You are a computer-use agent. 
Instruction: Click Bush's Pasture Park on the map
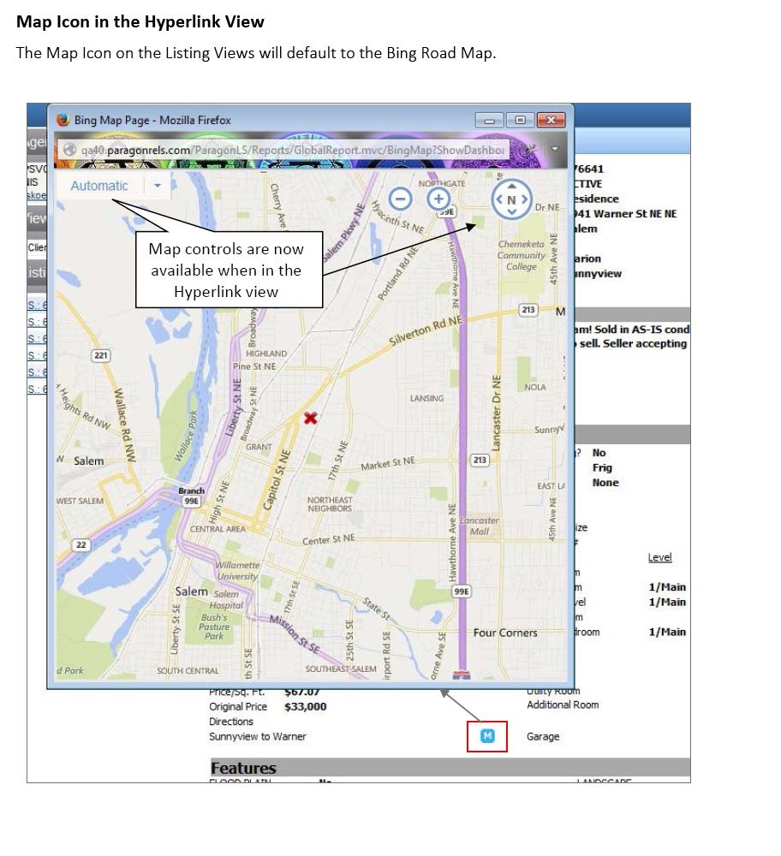[214, 627]
